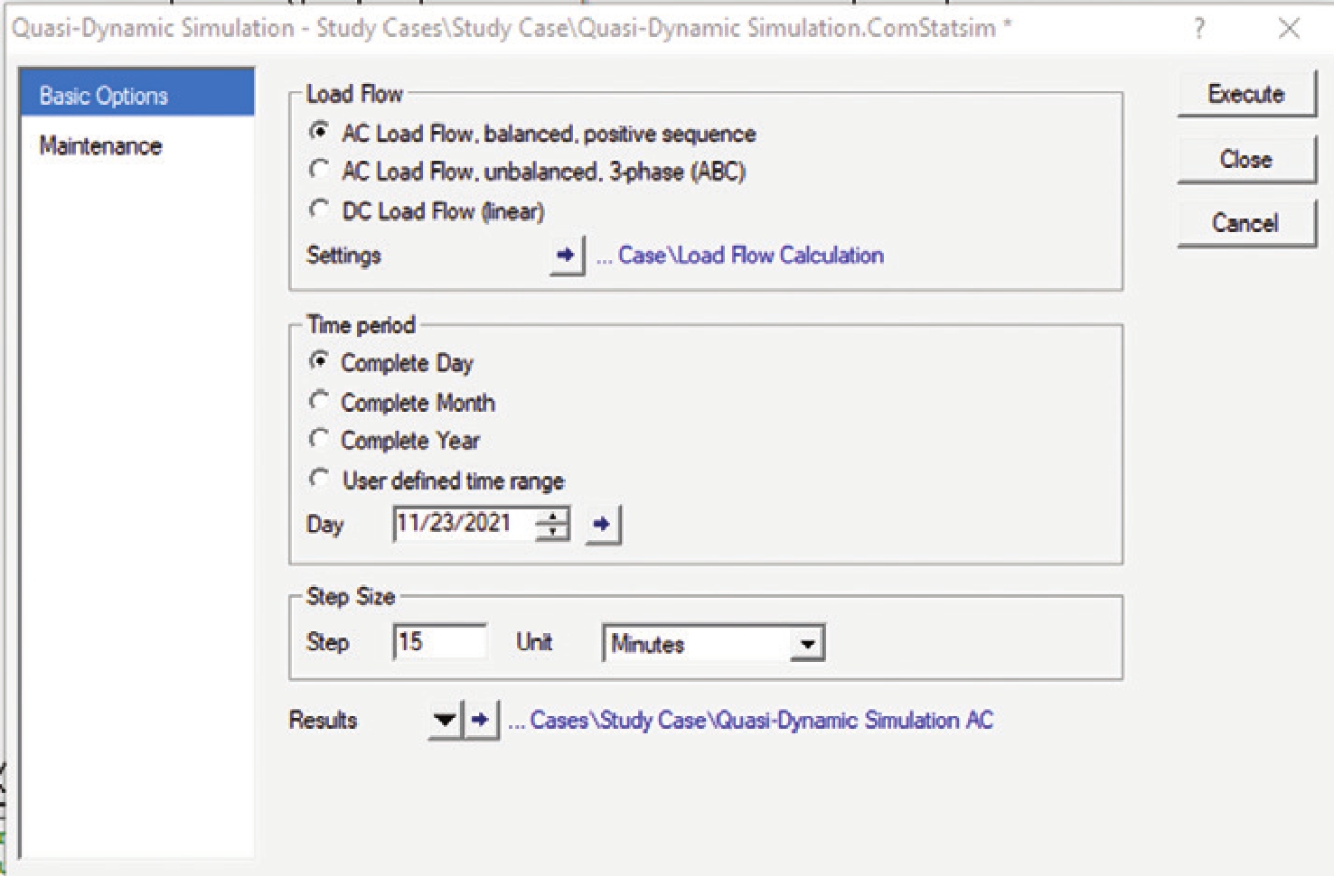
Task: Select AC Load Flow balanced positive sequence
Action: [319, 133]
